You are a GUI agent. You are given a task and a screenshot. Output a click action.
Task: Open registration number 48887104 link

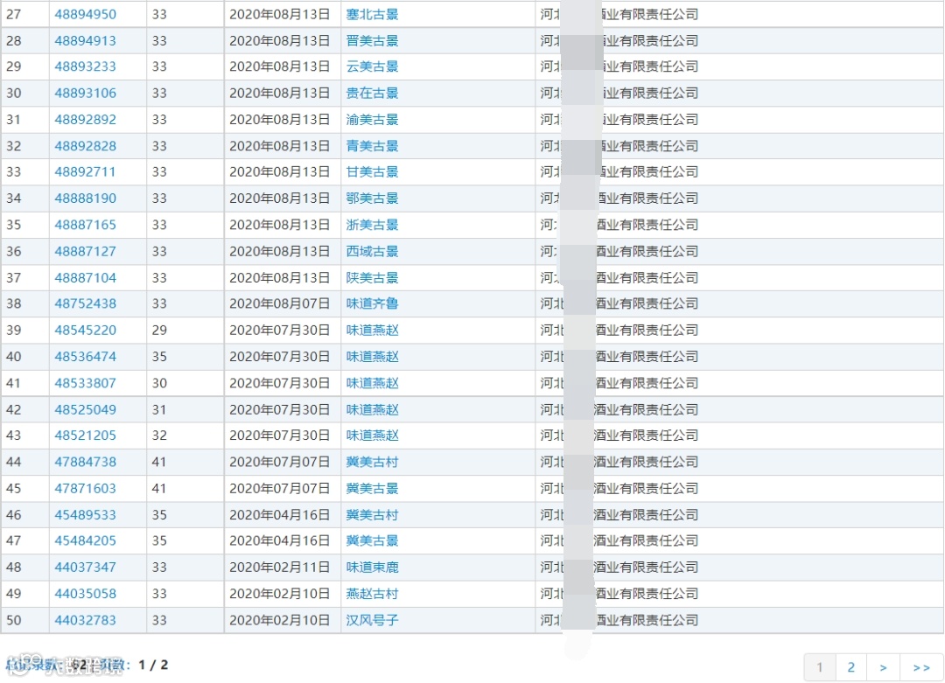[85, 278]
